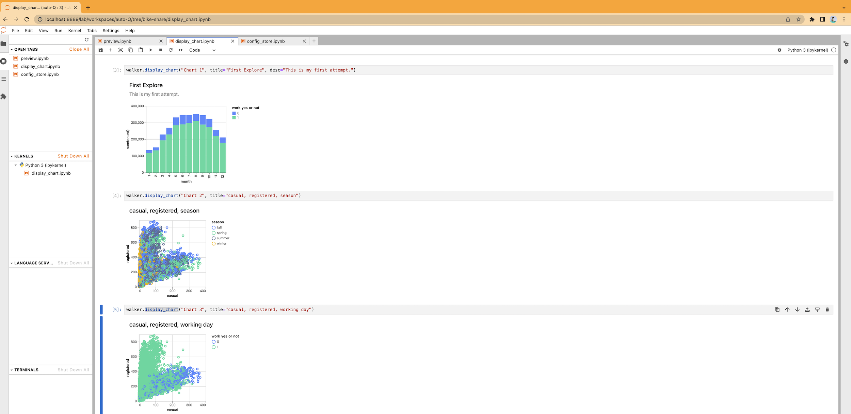Move cell 5 up with arrow icon
The image size is (851, 414).
pyautogui.click(x=787, y=310)
